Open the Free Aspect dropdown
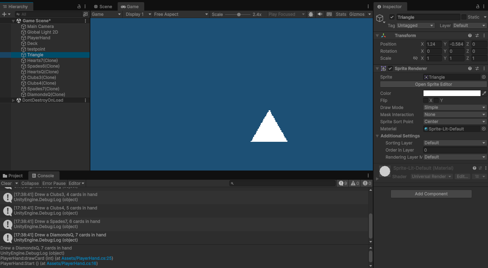The width and height of the screenshot is (488, 268). pyautogui.click(x=180, y=14)
